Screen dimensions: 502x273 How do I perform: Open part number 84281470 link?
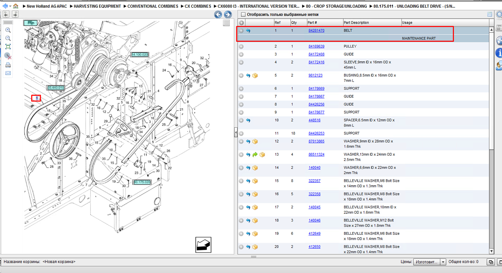[x=316, y=30]
